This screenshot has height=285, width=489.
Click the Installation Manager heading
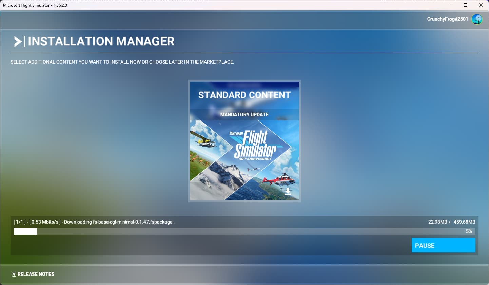tap(101, 41)
